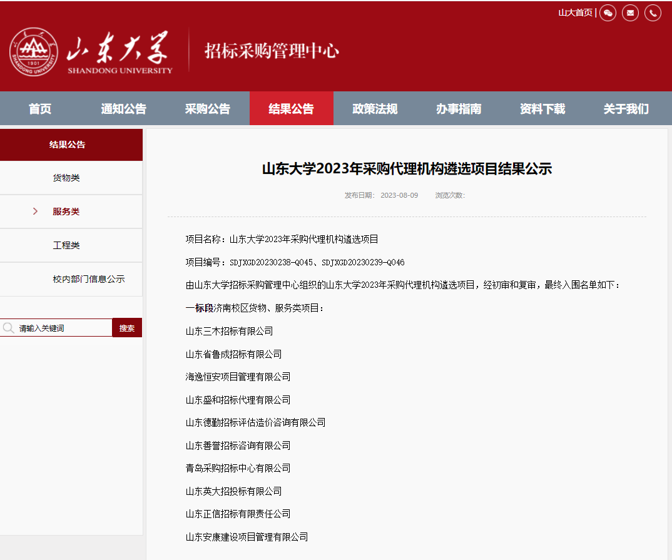Click the email envelope icon
672x560 pixels.
630,13
